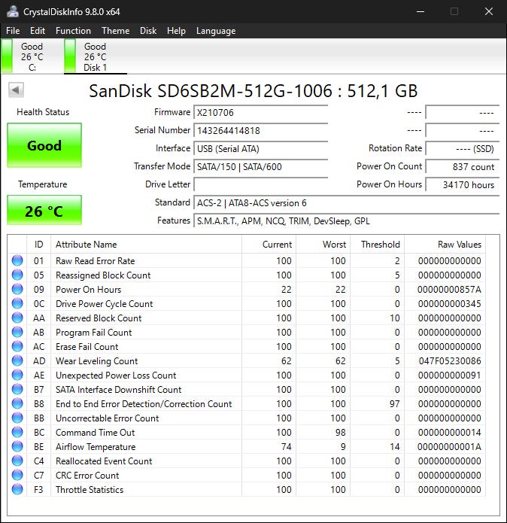Click status orb for SATA Interface Downshift Count
Viewport: 507px width, 523px height.
(x=17, y=389)
